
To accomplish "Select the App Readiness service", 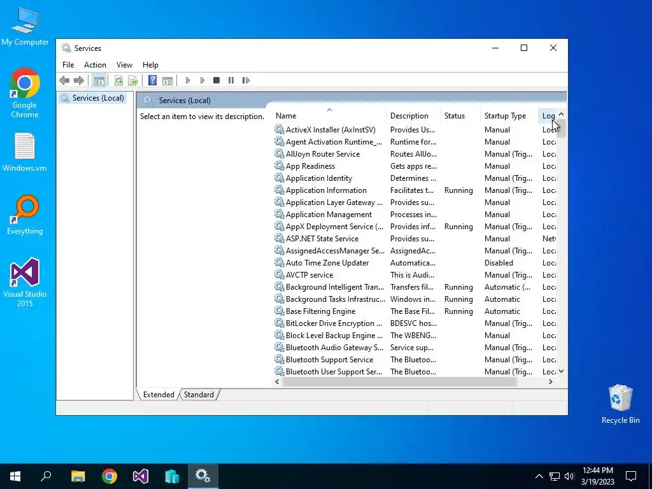I will (x=415, y=166).
